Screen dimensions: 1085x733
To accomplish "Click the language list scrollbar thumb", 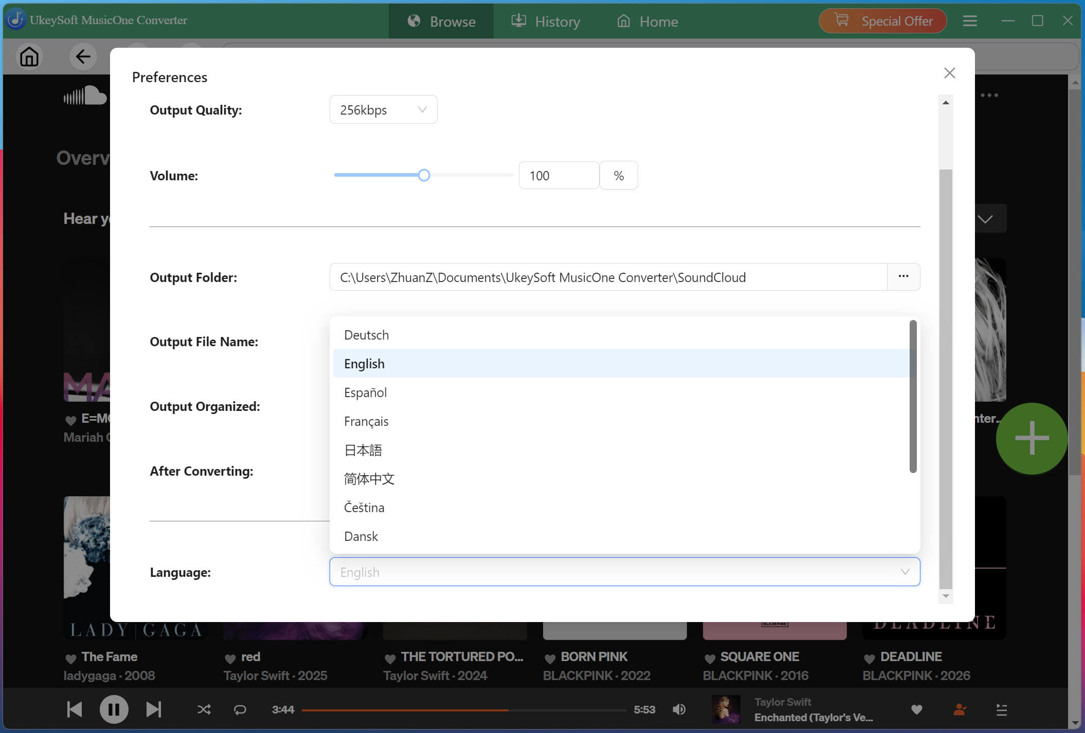I will [x=913, y=396].
